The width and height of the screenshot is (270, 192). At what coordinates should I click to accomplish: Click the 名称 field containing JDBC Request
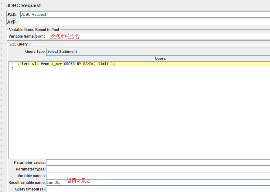pyautogui.click(x=145, y=15)
